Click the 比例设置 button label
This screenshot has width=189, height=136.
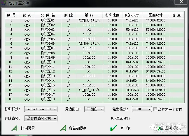click(28, 128)
